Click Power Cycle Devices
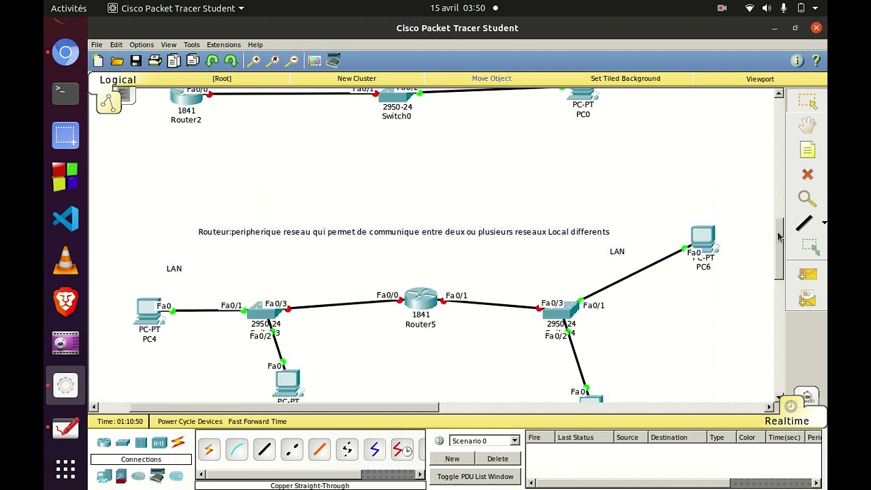The height and width of the screenshot is (490, 871). (190, 421)
